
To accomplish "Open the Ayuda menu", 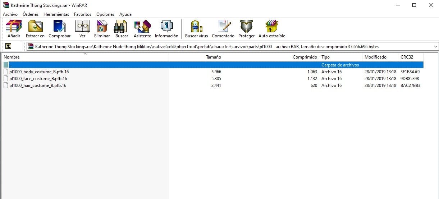I will point(125,14).
